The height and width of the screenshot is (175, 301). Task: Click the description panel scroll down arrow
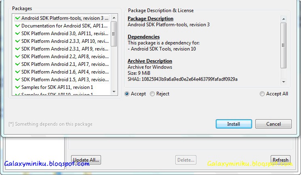(284, 82)
